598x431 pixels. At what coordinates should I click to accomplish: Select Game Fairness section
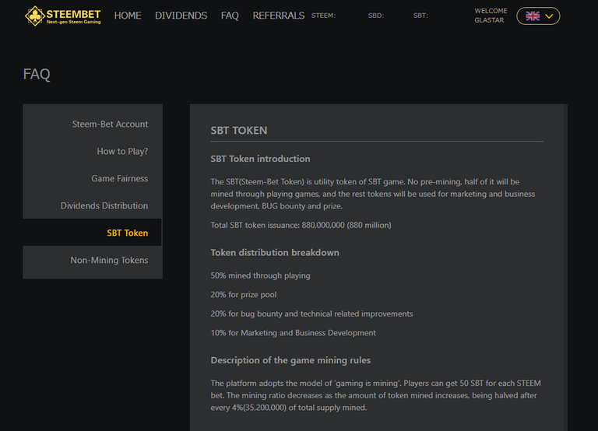pos(120,178)
